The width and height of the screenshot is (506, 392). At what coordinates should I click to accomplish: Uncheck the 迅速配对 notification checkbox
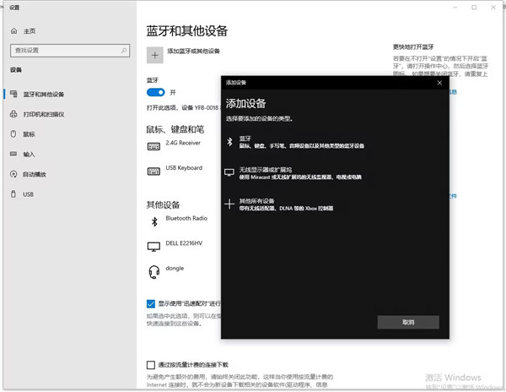point(151,302)
